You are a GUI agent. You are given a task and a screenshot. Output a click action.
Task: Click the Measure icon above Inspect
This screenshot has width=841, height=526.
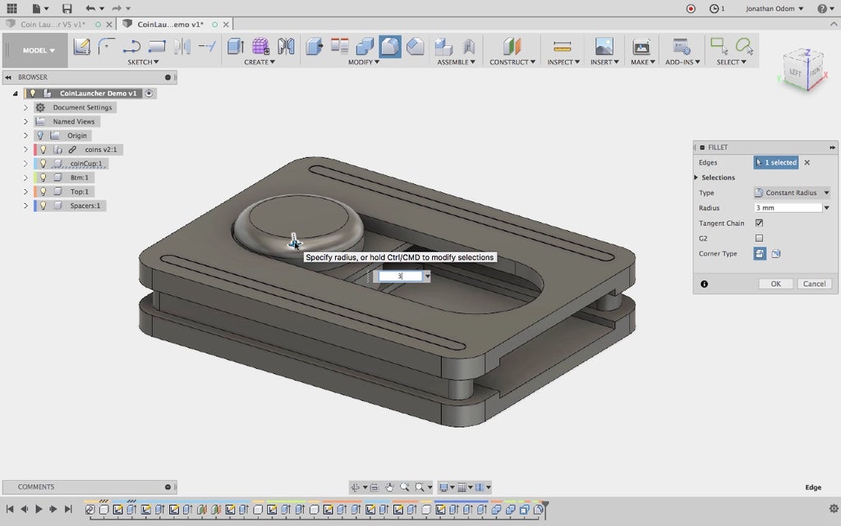(x=562, y=47)
